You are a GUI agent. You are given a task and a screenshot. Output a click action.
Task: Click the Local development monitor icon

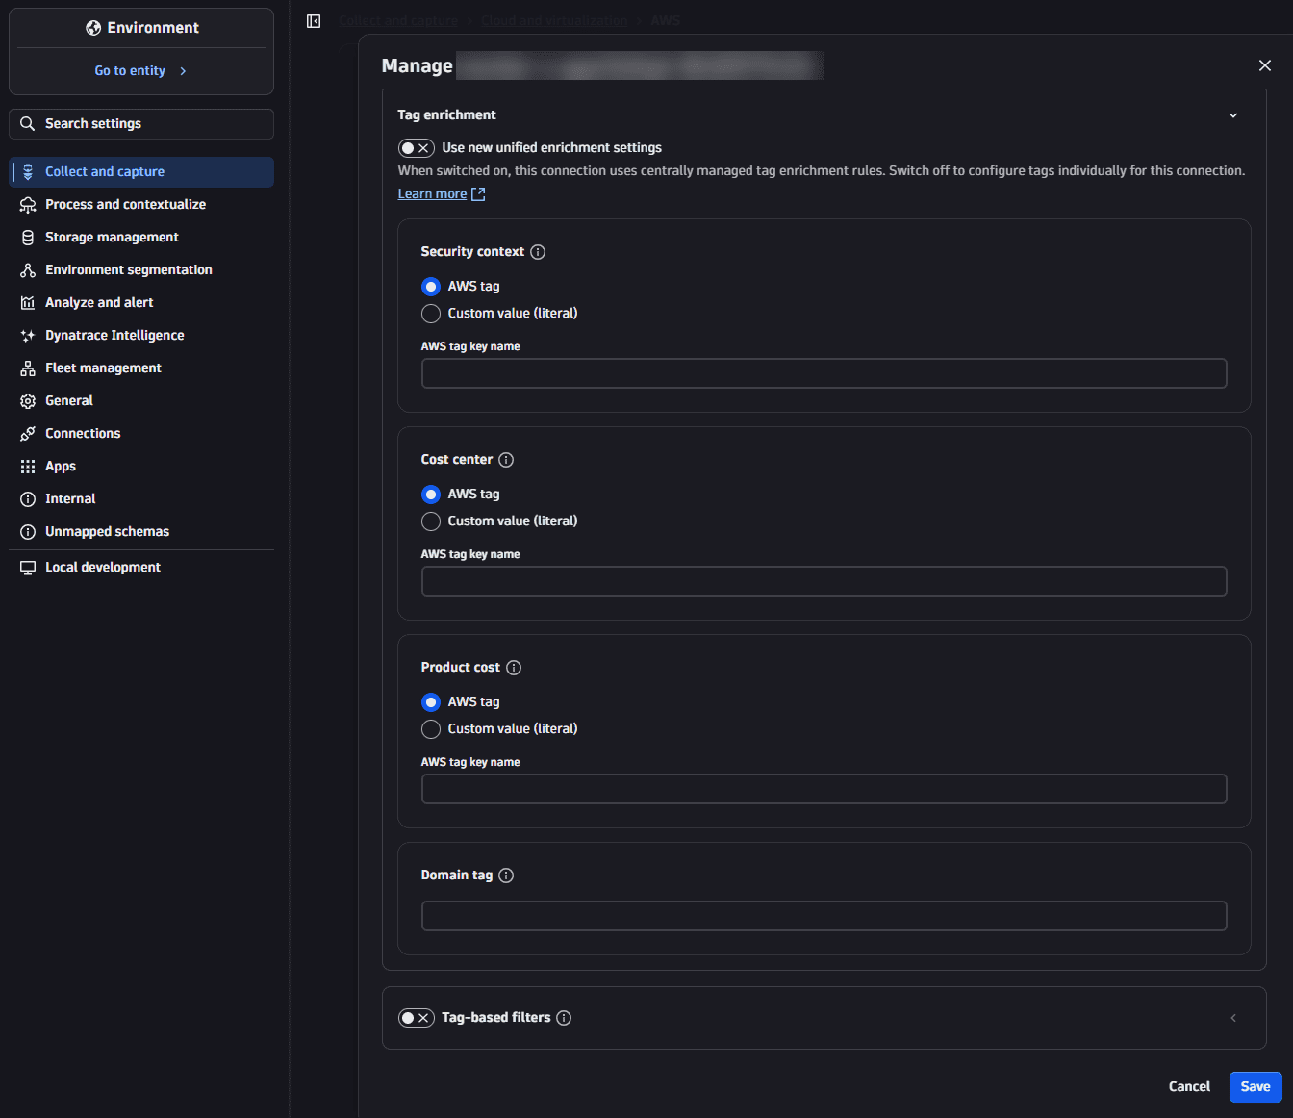tap(28, 568)
